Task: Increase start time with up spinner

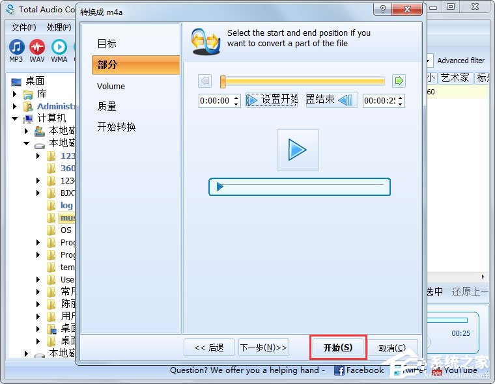Action: 236,98
